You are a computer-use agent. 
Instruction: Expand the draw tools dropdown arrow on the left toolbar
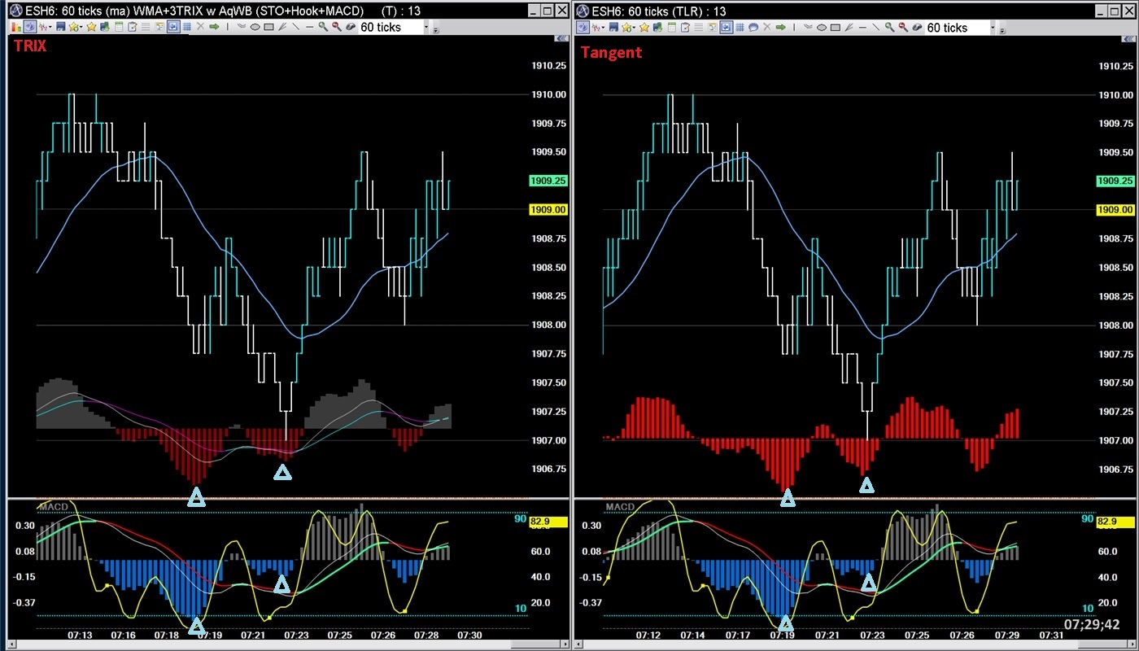pos(50,26)
